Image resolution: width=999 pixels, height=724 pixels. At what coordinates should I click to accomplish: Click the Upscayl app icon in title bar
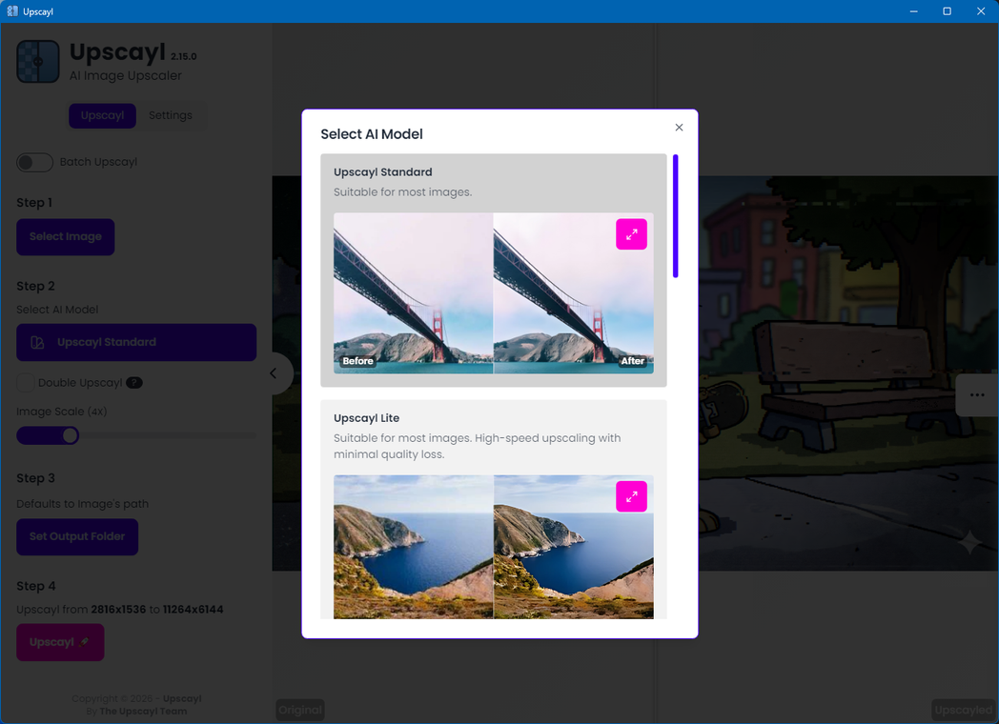tap(12, 11)
